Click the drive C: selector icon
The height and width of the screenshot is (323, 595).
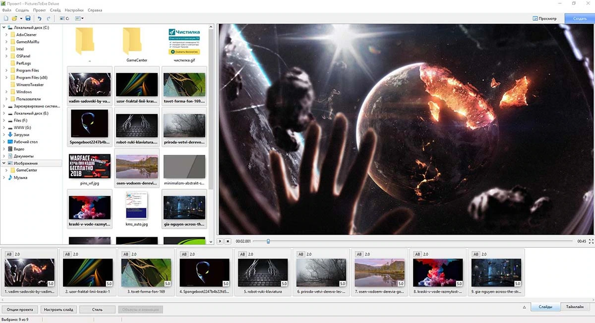tap(64, 18)
